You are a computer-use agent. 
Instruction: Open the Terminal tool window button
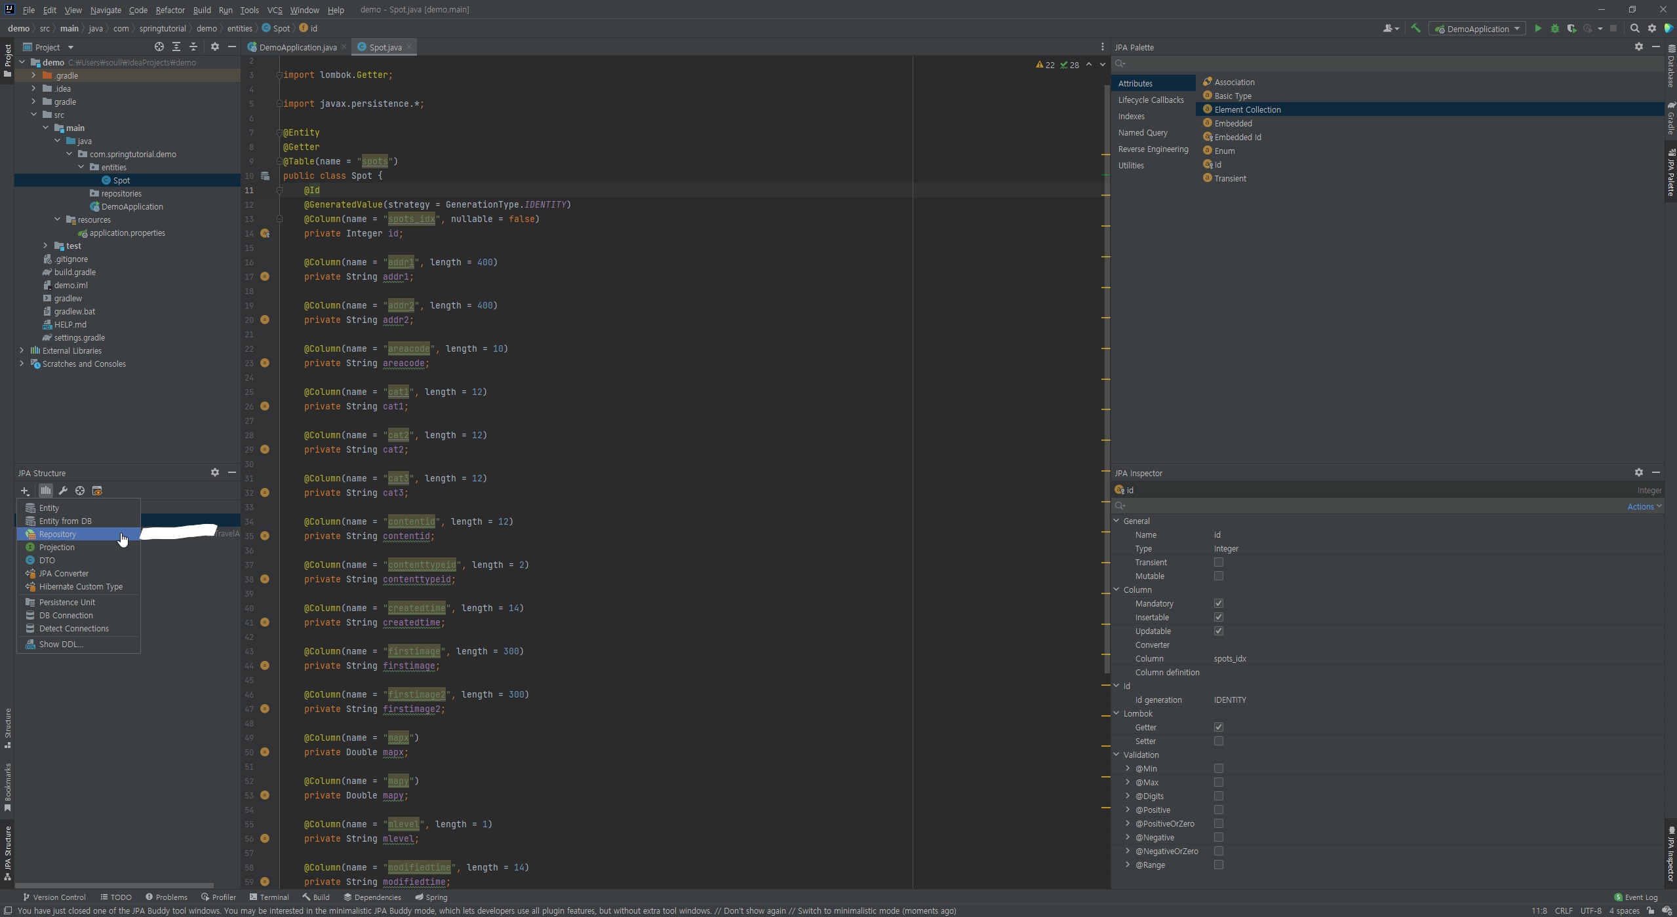tap(269, 897)
